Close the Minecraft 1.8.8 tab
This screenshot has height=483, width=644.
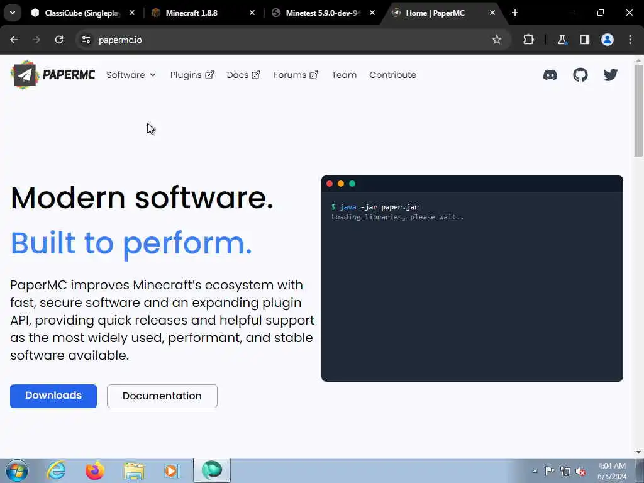pos(252,13)
